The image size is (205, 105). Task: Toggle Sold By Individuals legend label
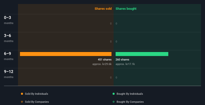(36, 94)
